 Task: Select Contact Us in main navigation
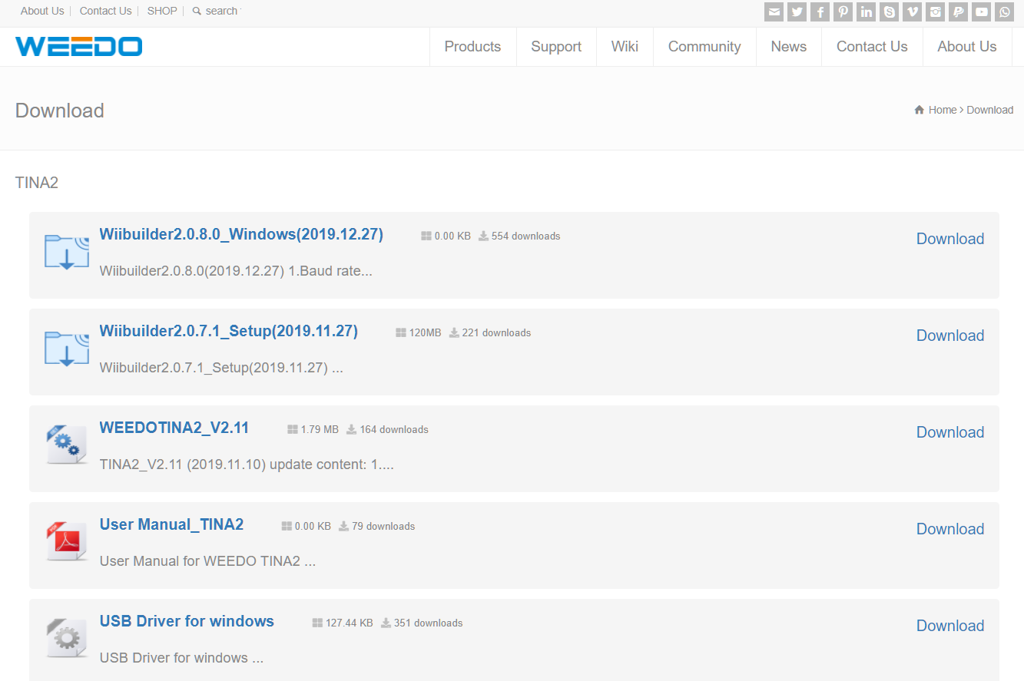872,47
